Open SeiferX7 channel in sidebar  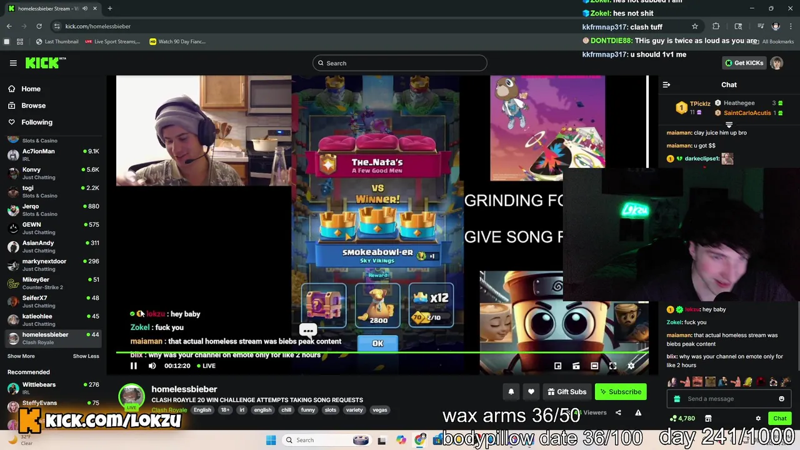click(53, 301)
